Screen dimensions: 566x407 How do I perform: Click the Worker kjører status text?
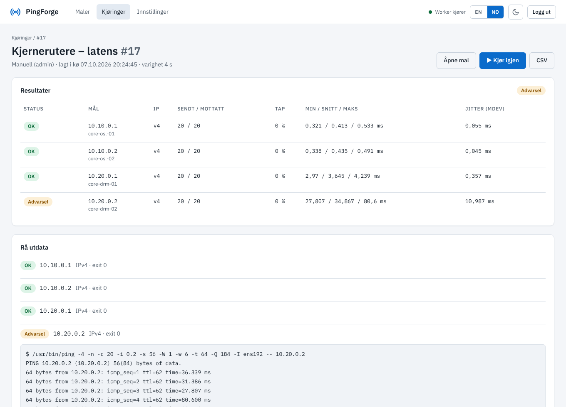tap(450, 12)
